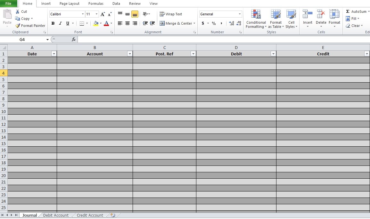This screenshot has height=219, width=370.
Task: Apply accounting dollar format
Action: tap(203, 23)
